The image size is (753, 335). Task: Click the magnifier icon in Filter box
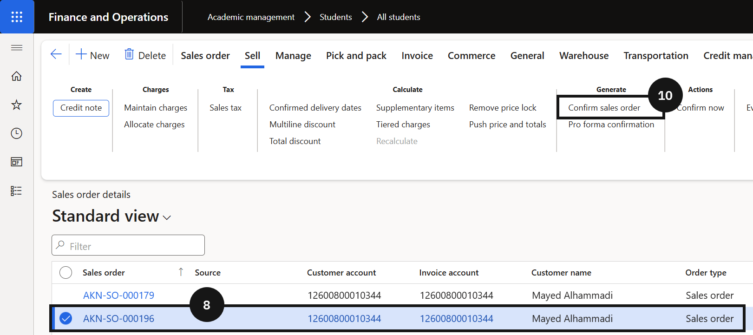pos(60,245)
